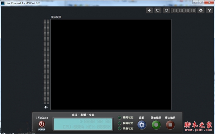The image size is (215, 134).
Task: Select layout preset 1 in top toolbar
Action: coord(175,10)
